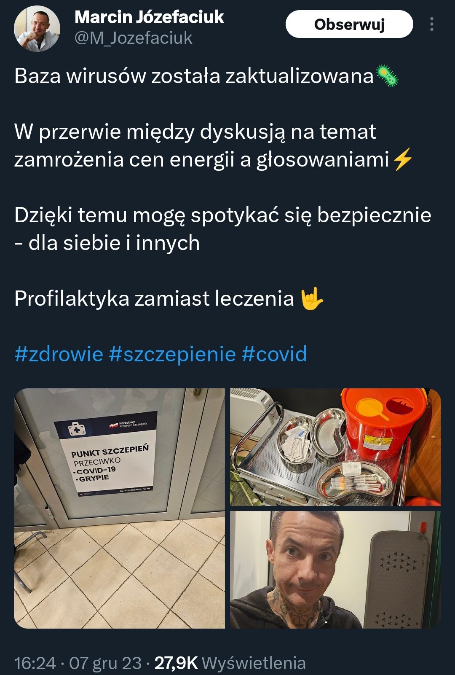The width and height of the screenshot is (455, 675).
Task: Open the #covid hashtag
Action: pyautogui.click(x=274, y=354)
